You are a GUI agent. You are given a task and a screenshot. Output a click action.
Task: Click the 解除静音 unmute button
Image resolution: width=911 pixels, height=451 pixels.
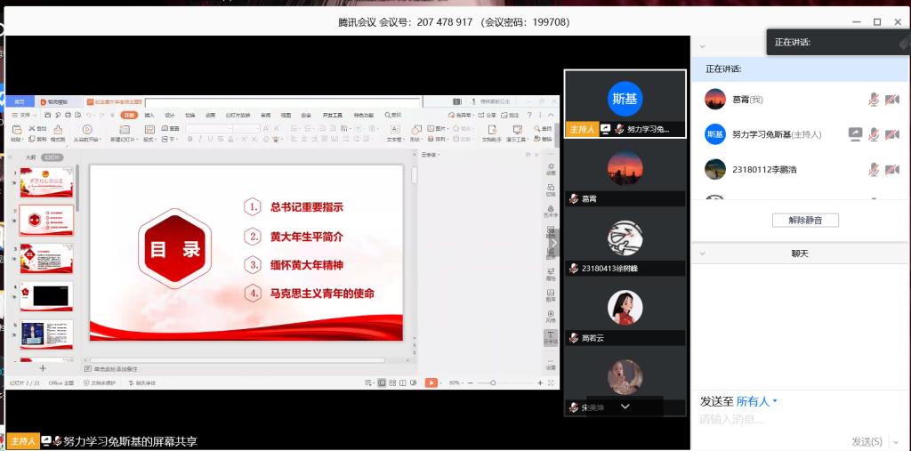[x=804, y=220]
